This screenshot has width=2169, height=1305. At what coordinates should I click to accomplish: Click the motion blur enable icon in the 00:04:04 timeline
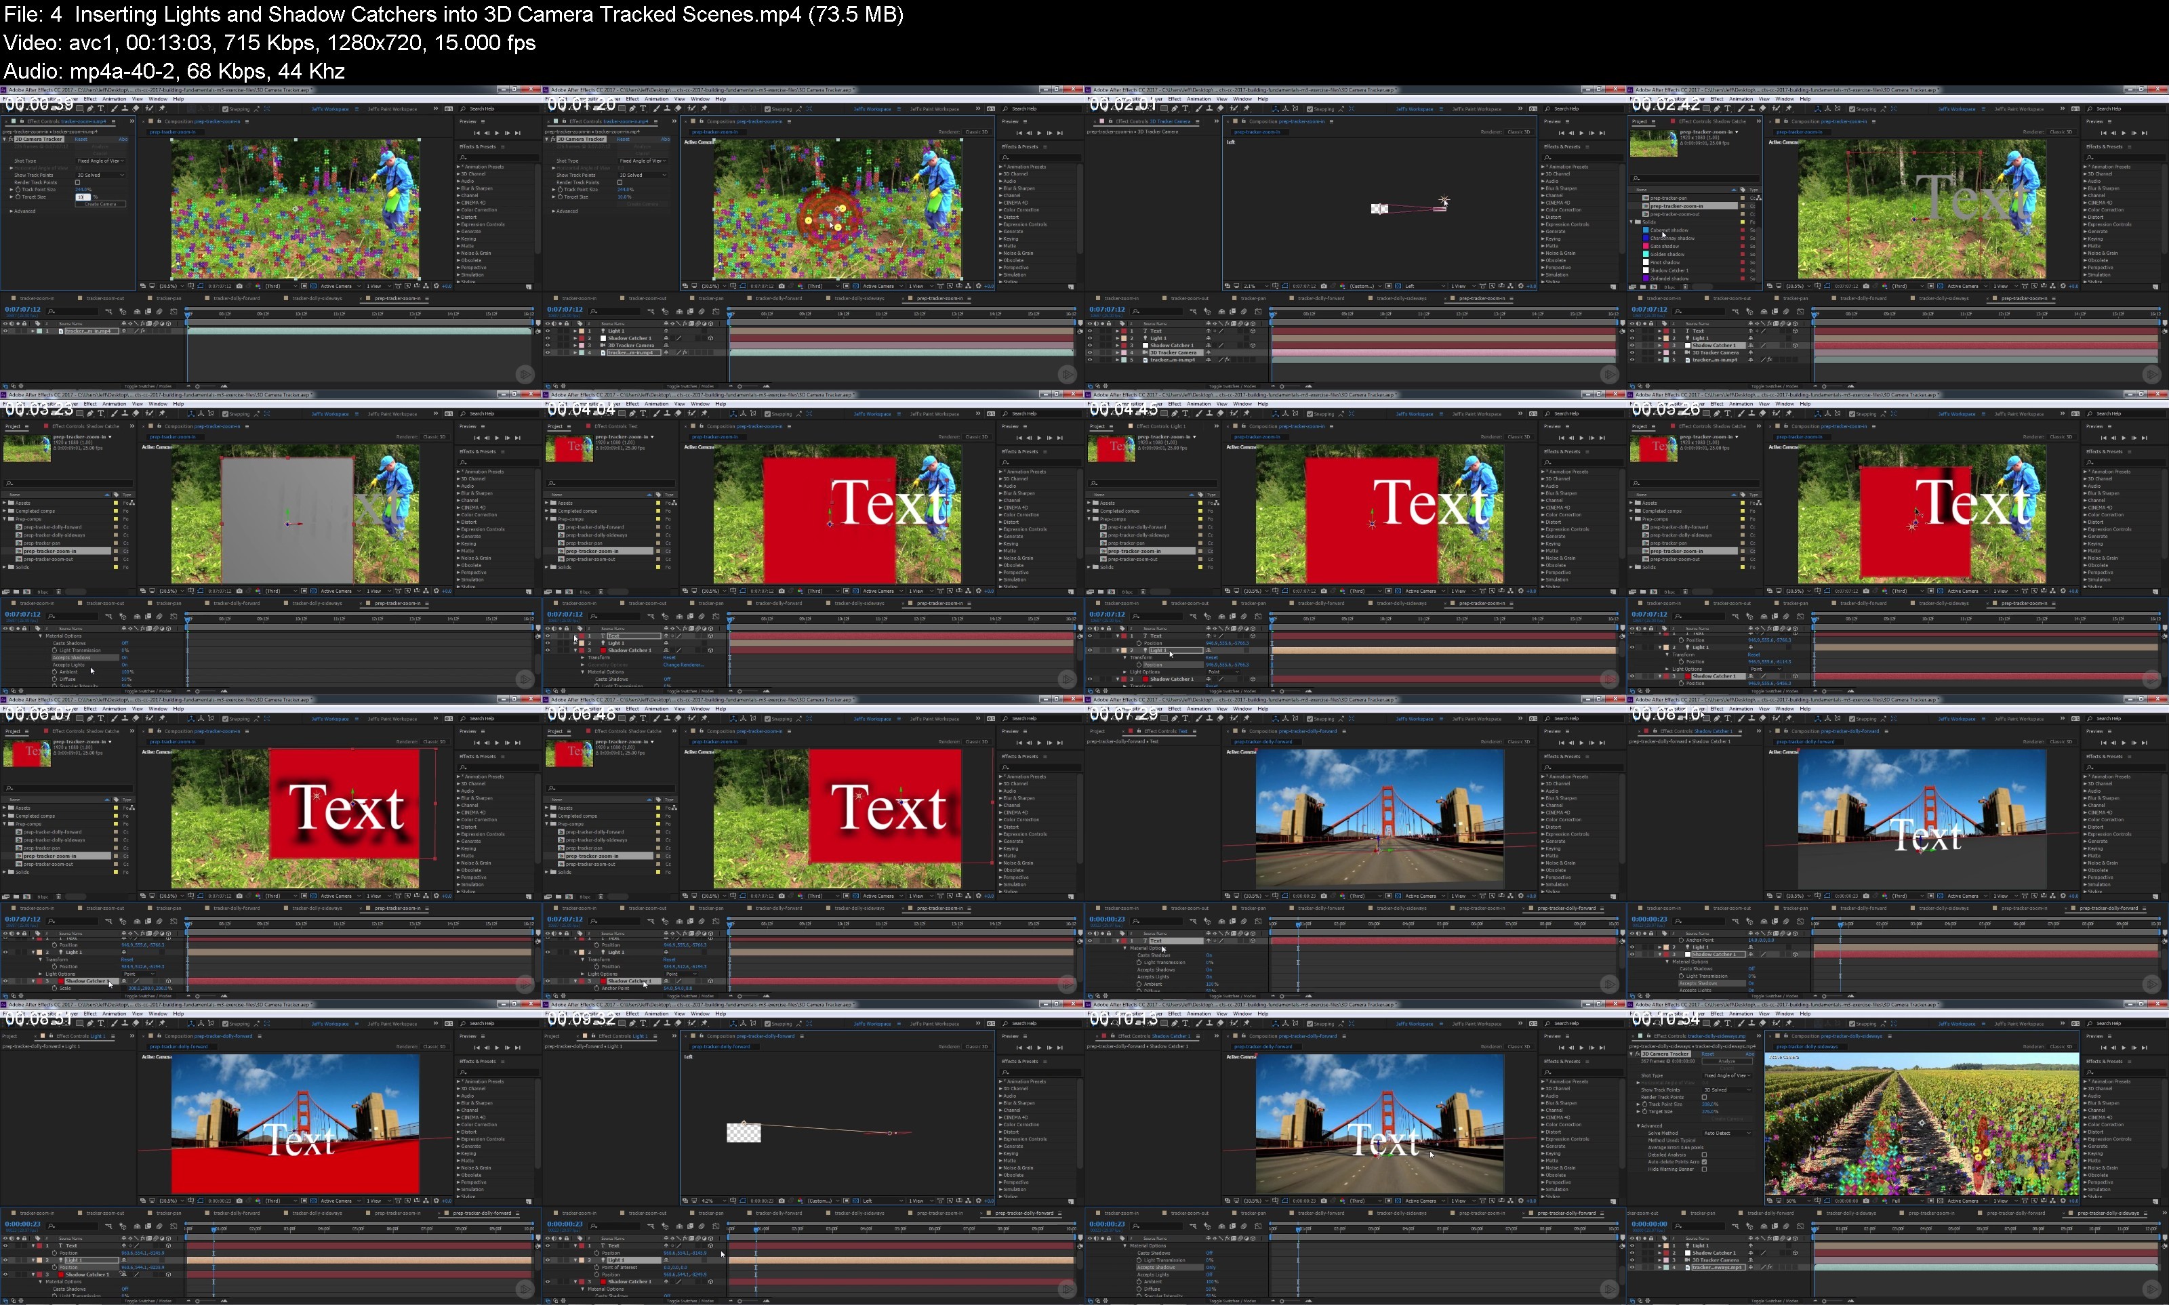click(702, 617)
